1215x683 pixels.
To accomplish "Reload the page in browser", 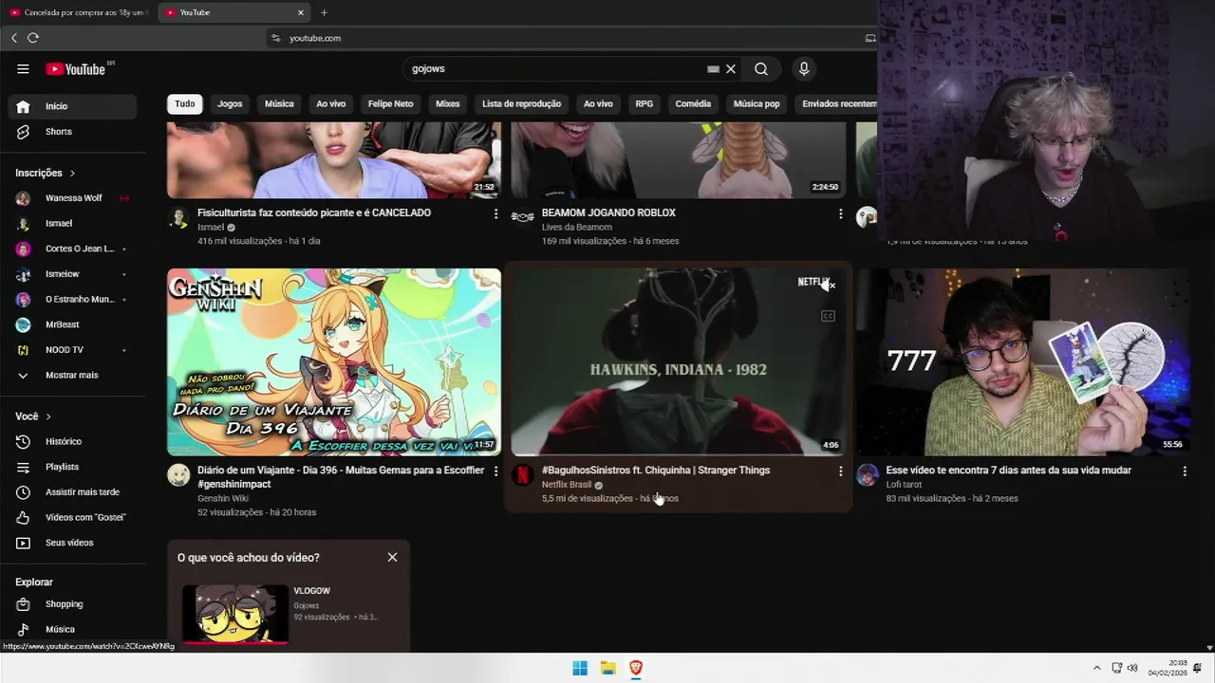I will (33, 38).
